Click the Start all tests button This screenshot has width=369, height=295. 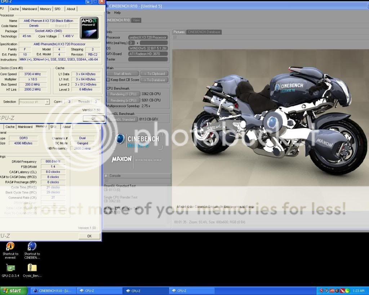pyautogui.click(x=123, y=73)
